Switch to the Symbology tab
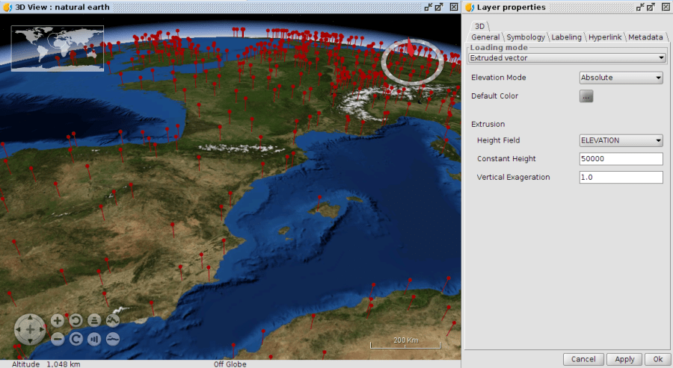 click(525, 37)
